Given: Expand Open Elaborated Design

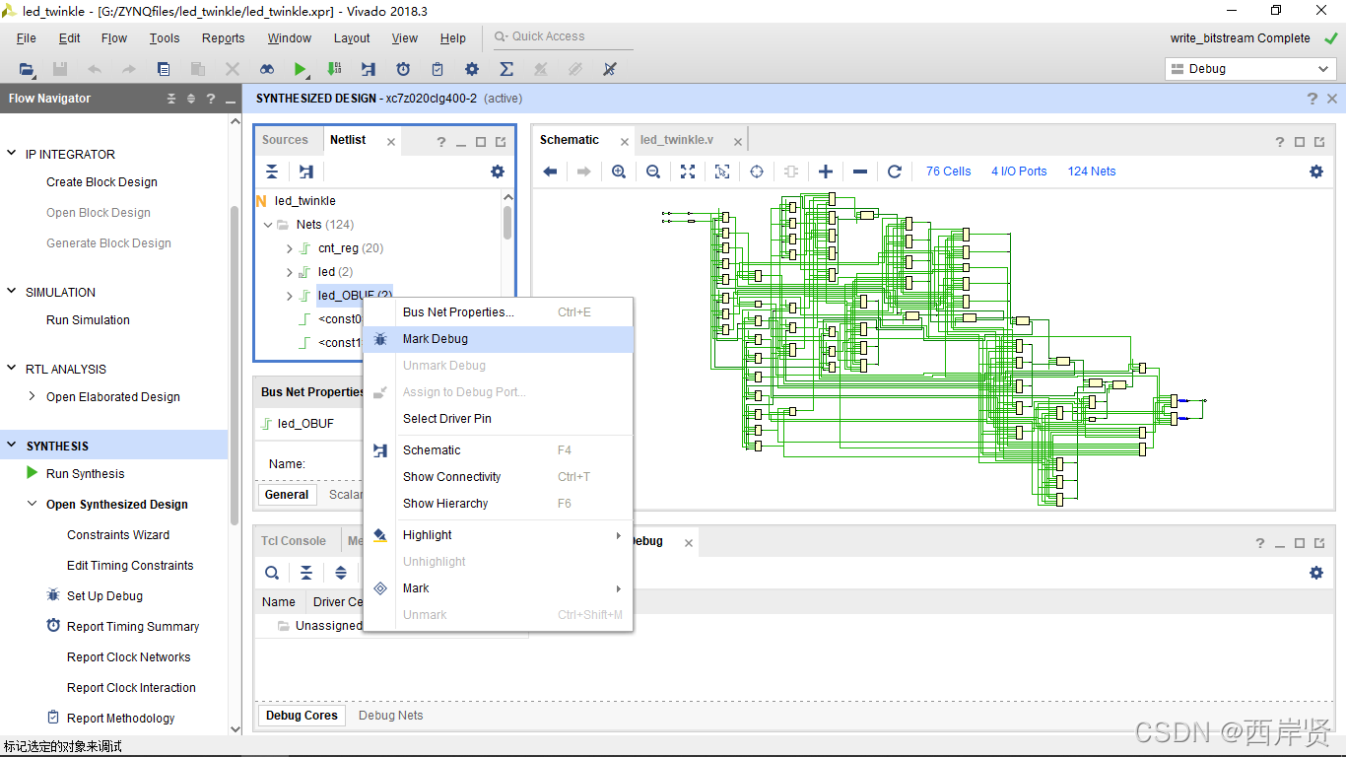Looking at the screenshot, I should (x=34, y=396).
